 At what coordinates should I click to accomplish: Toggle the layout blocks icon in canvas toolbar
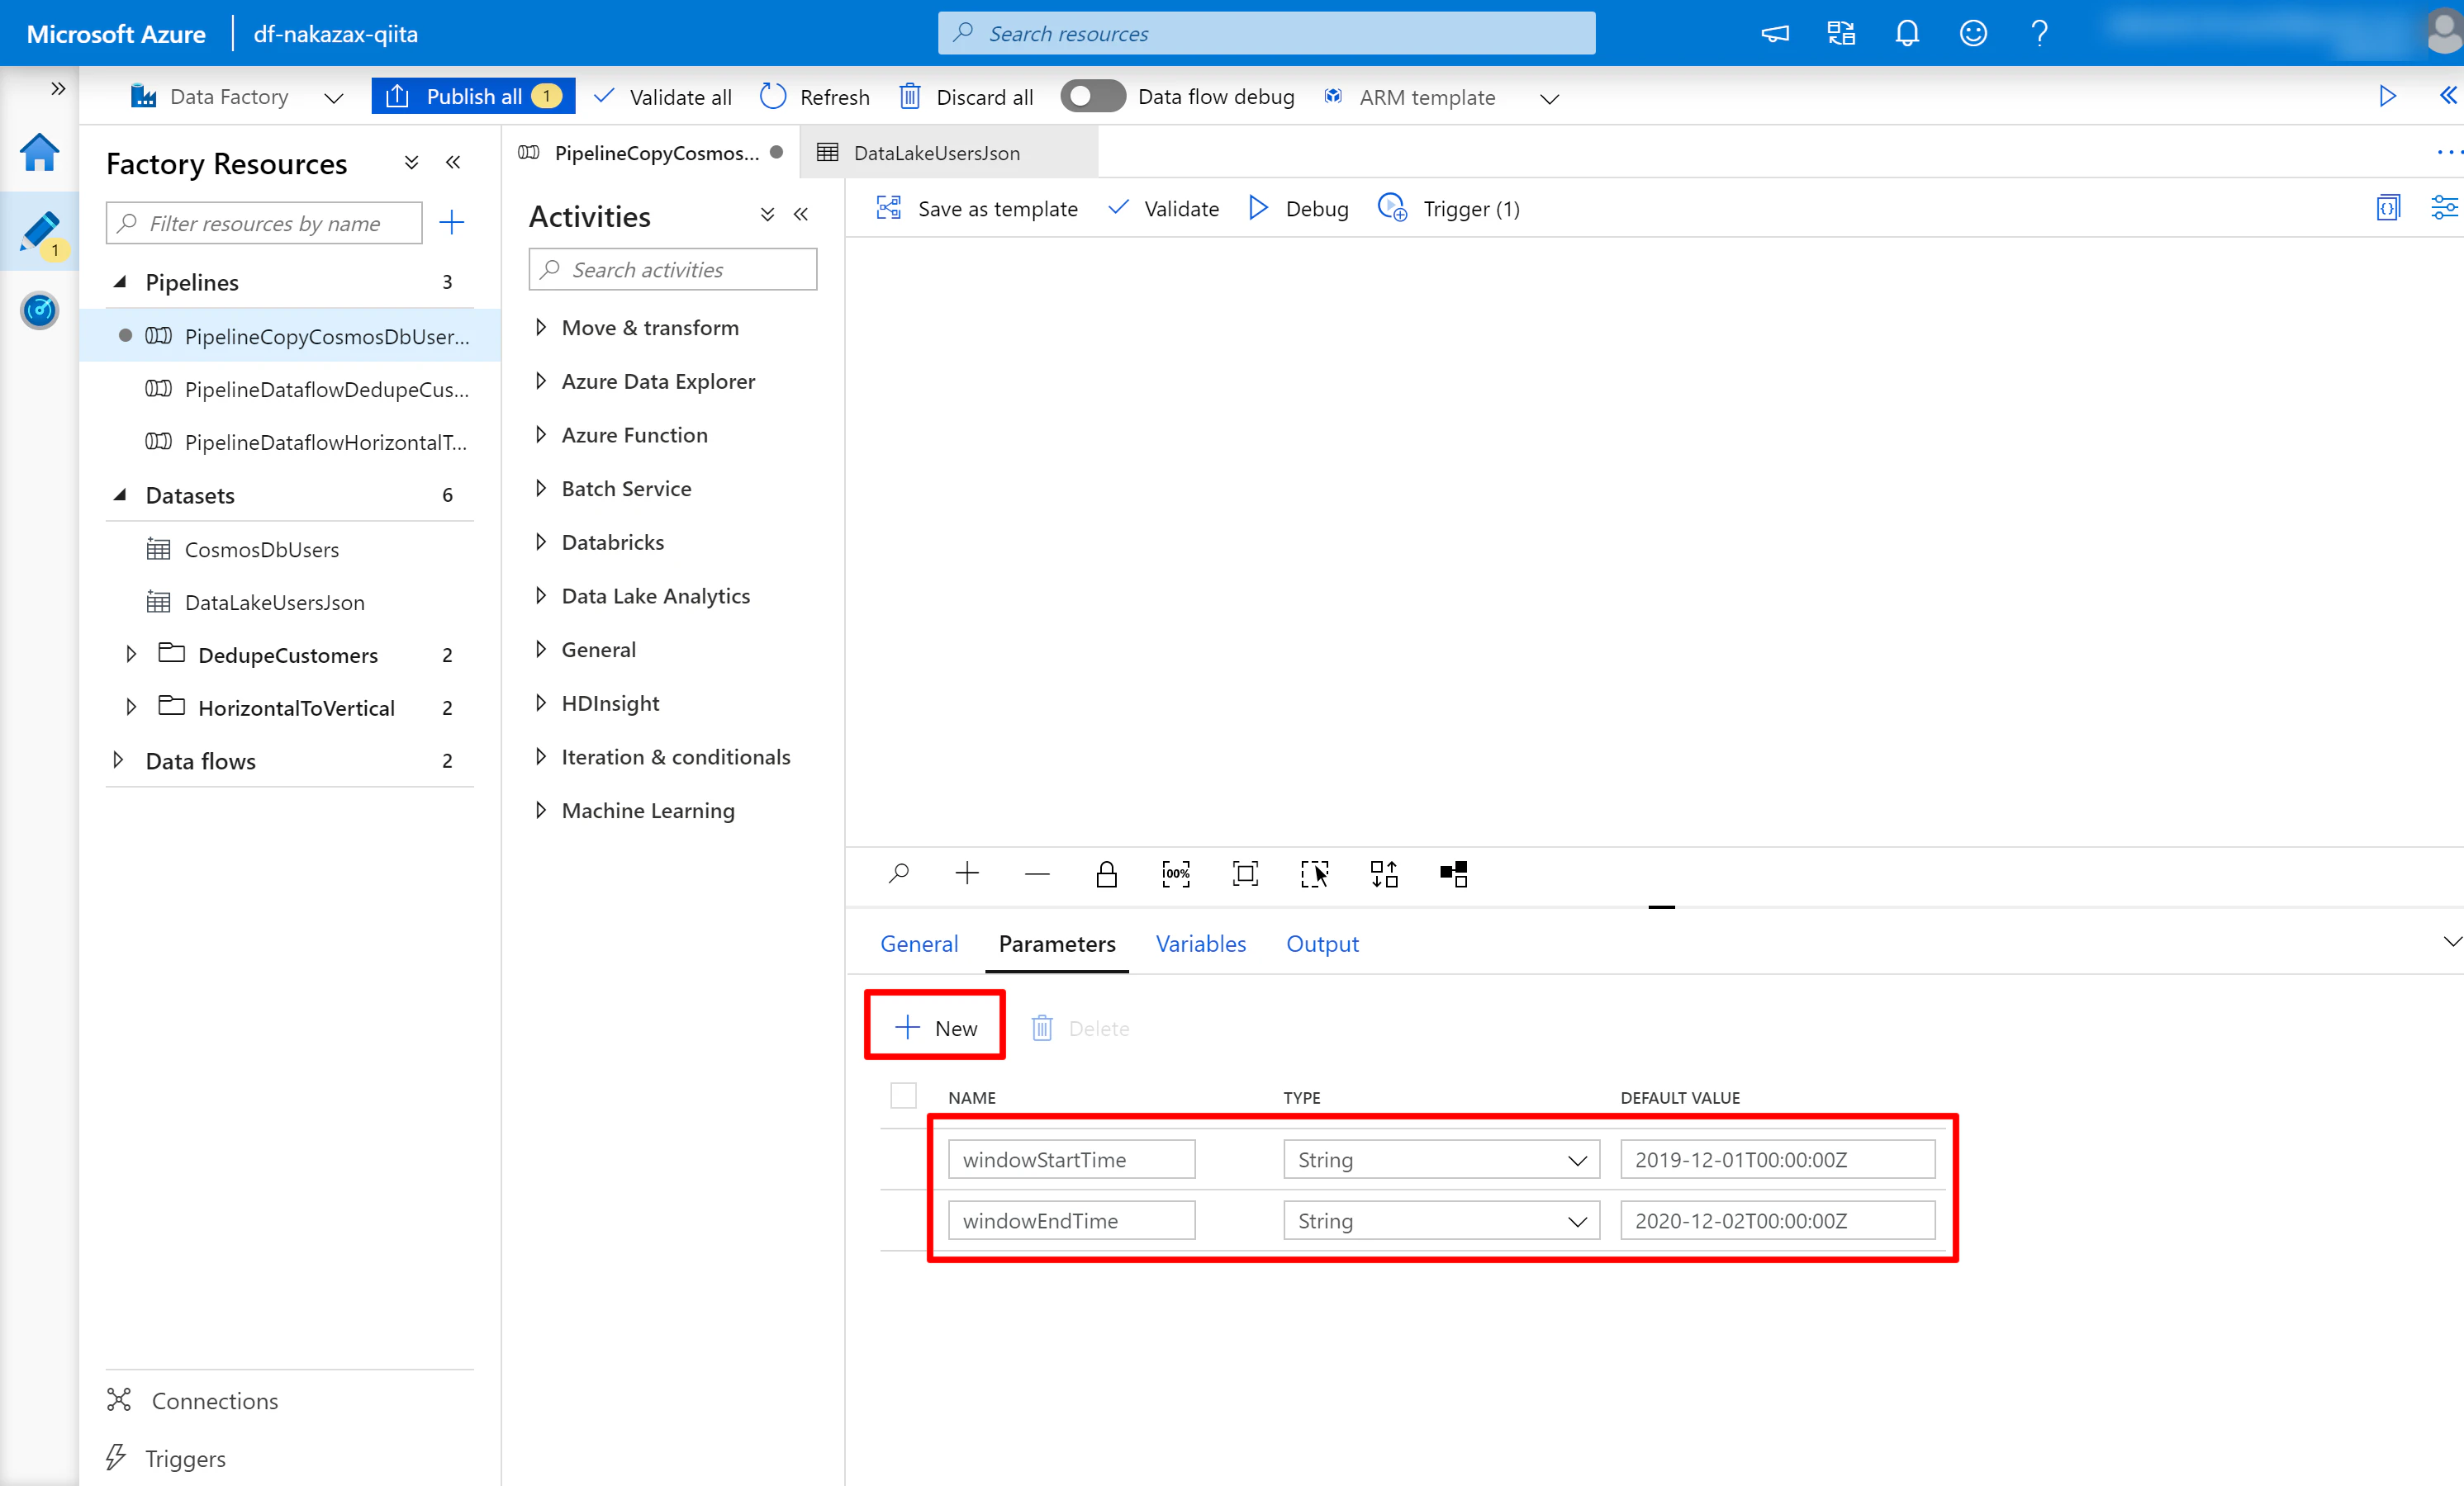pos(1453,873)
